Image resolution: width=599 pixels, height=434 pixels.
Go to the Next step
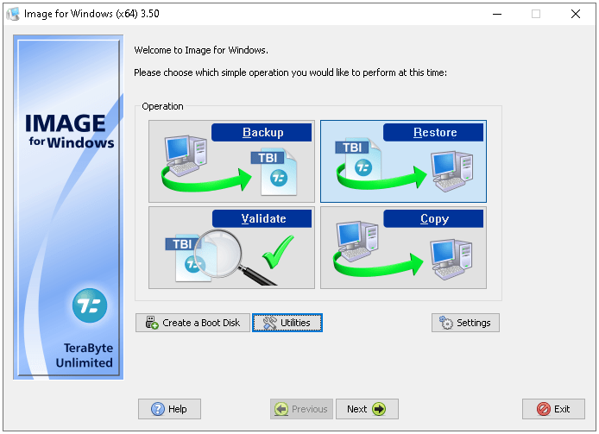(367, 409)
